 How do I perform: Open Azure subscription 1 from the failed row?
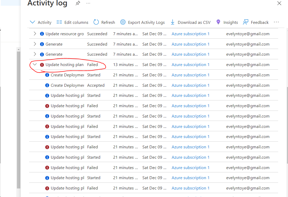190,64
